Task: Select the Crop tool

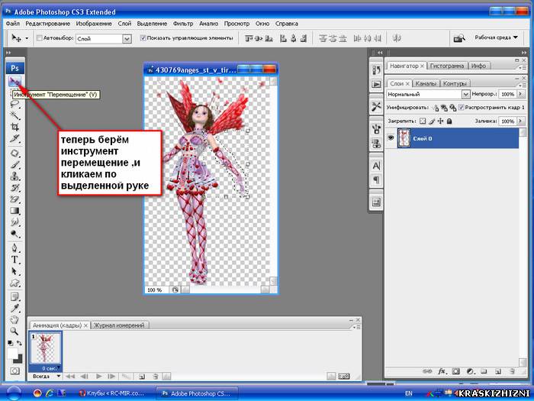Action: tap(14, 128)
